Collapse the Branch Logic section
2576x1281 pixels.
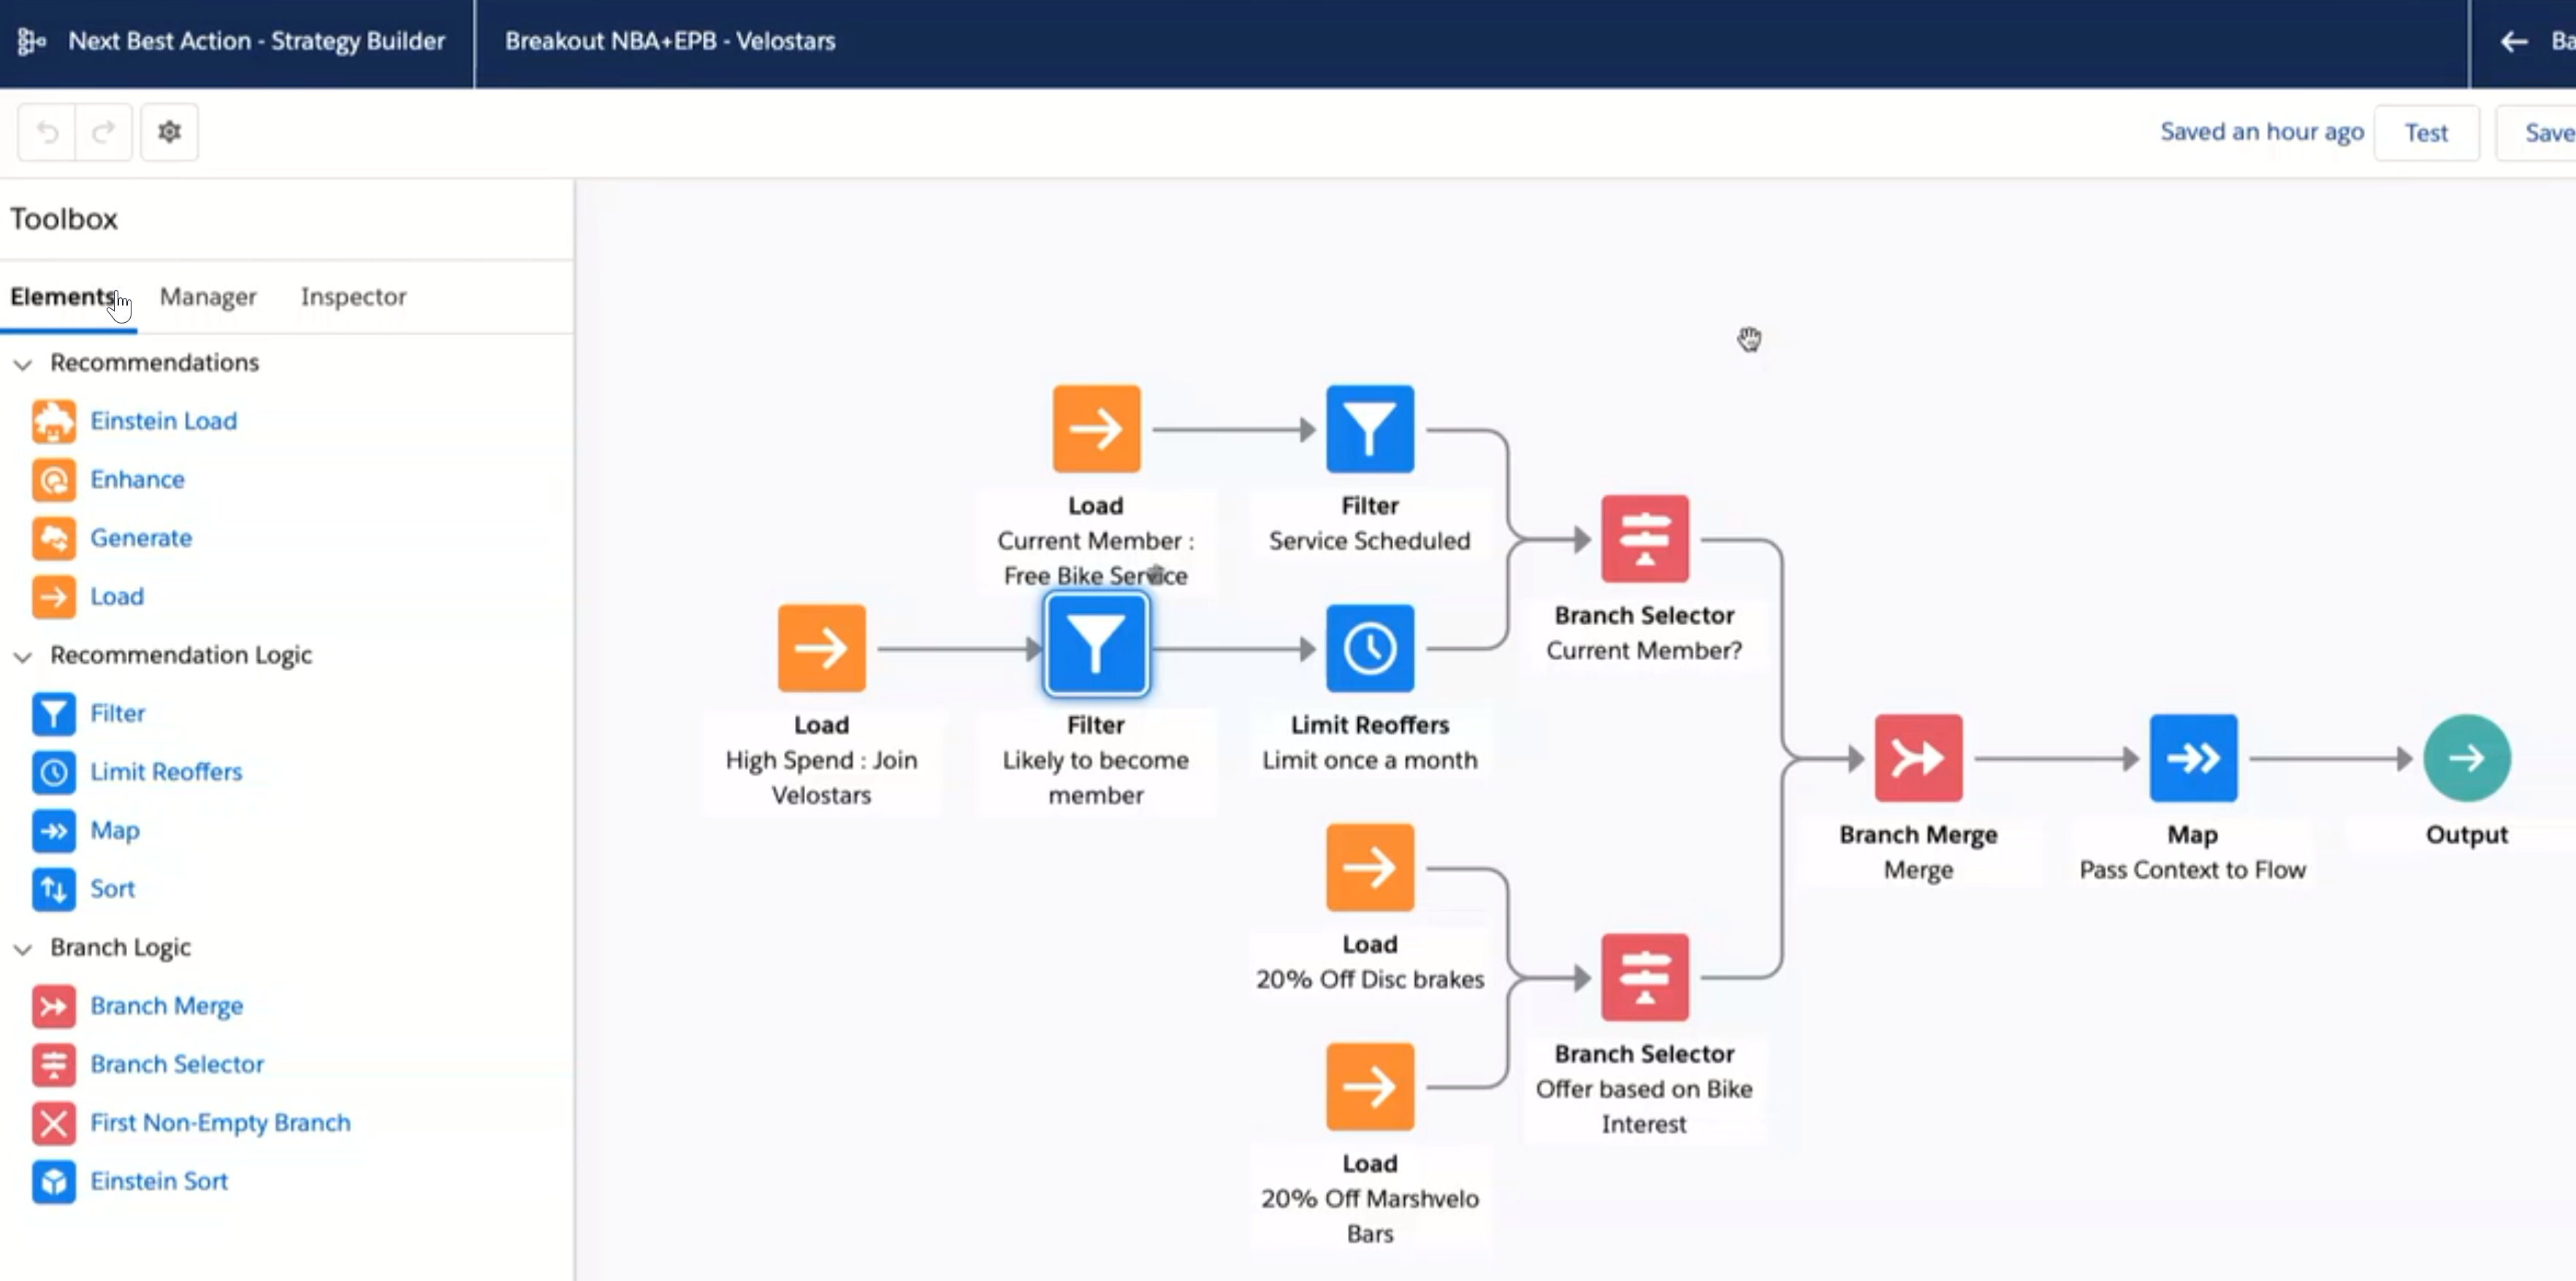(x=23, y=949)
